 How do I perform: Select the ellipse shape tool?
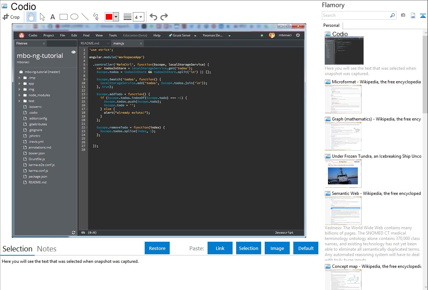point(74,17)
